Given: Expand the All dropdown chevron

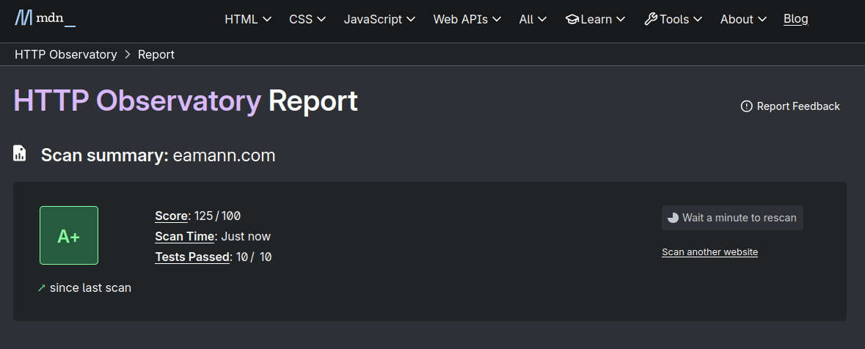Looking at the screenshot, I should click(542, 19).
